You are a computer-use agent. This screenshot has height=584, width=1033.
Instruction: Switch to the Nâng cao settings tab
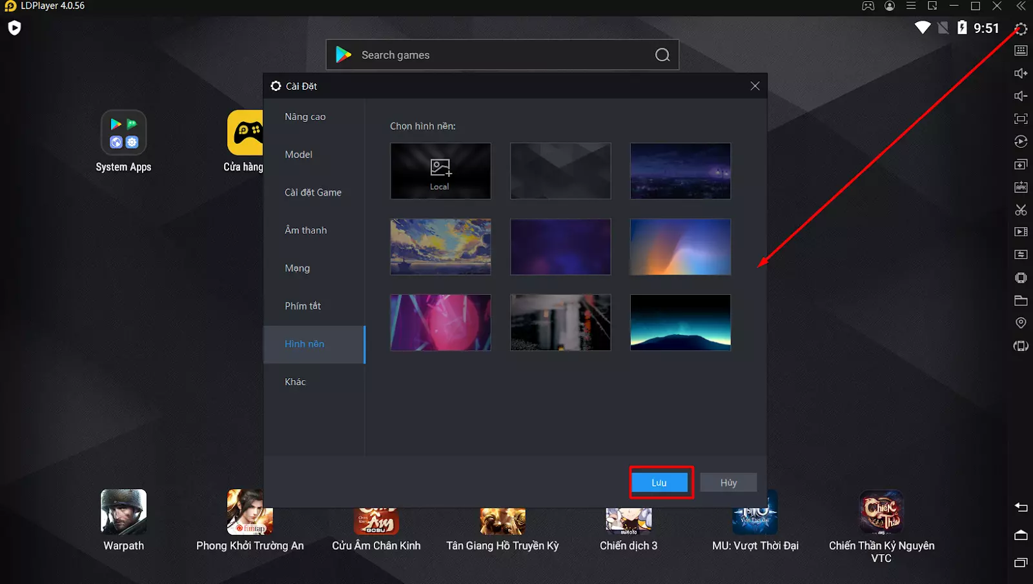click(x=305, y=117)
